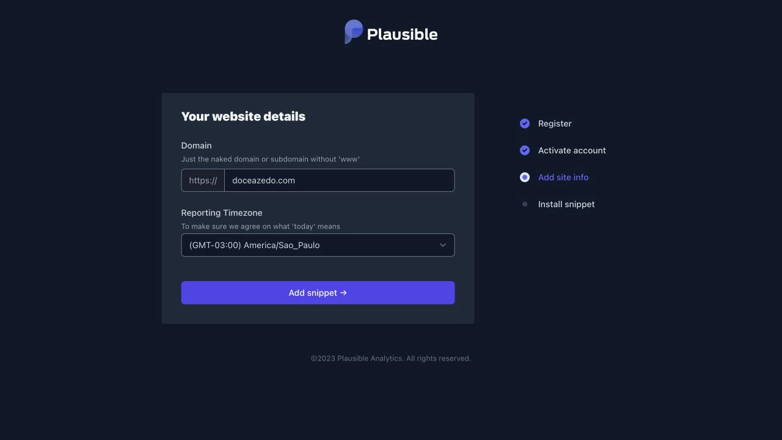Expand timezone list via chevron arrow
This screenshot has height=440, width=782.
(443, 245)
